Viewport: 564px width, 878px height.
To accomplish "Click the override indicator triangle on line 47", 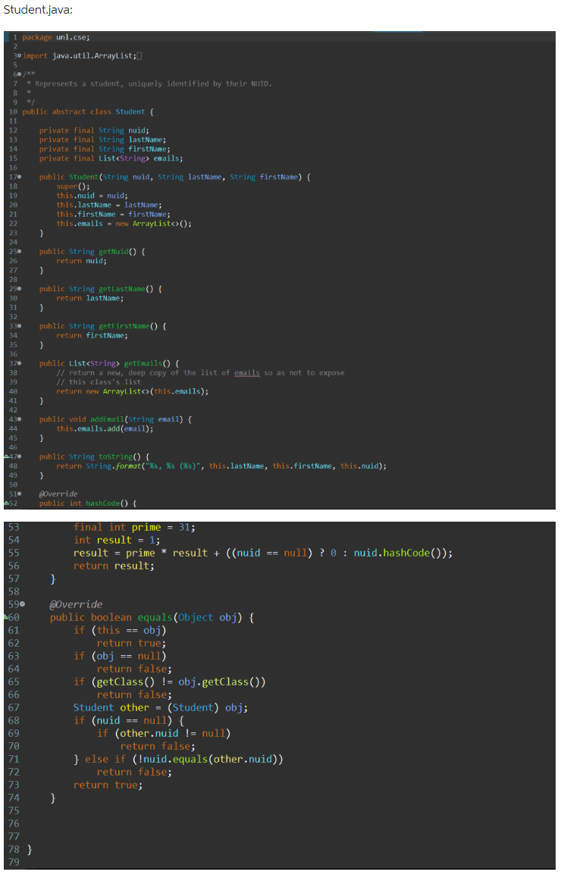I will click(x=6, y=456).
